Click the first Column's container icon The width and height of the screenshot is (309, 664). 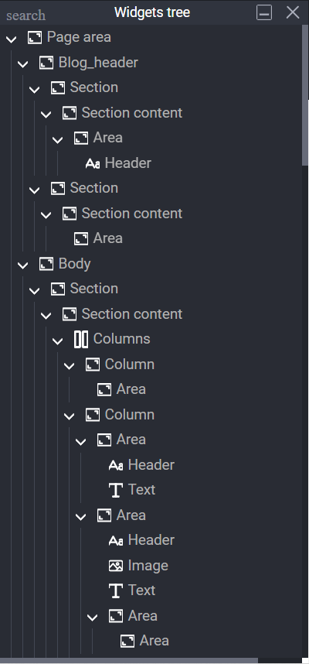tap(92, 365)
